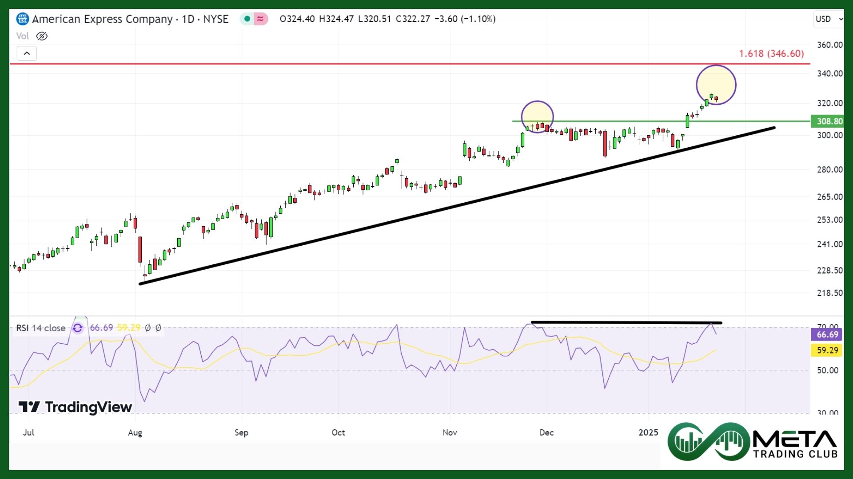This screenshot has height=479, width=853.
Task: Click the 320.00 price axis label
Action: (829, 103)
